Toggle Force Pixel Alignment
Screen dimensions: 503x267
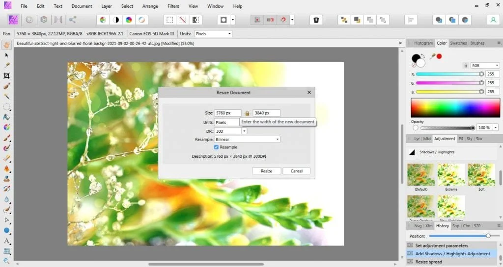tap(257, 20)
